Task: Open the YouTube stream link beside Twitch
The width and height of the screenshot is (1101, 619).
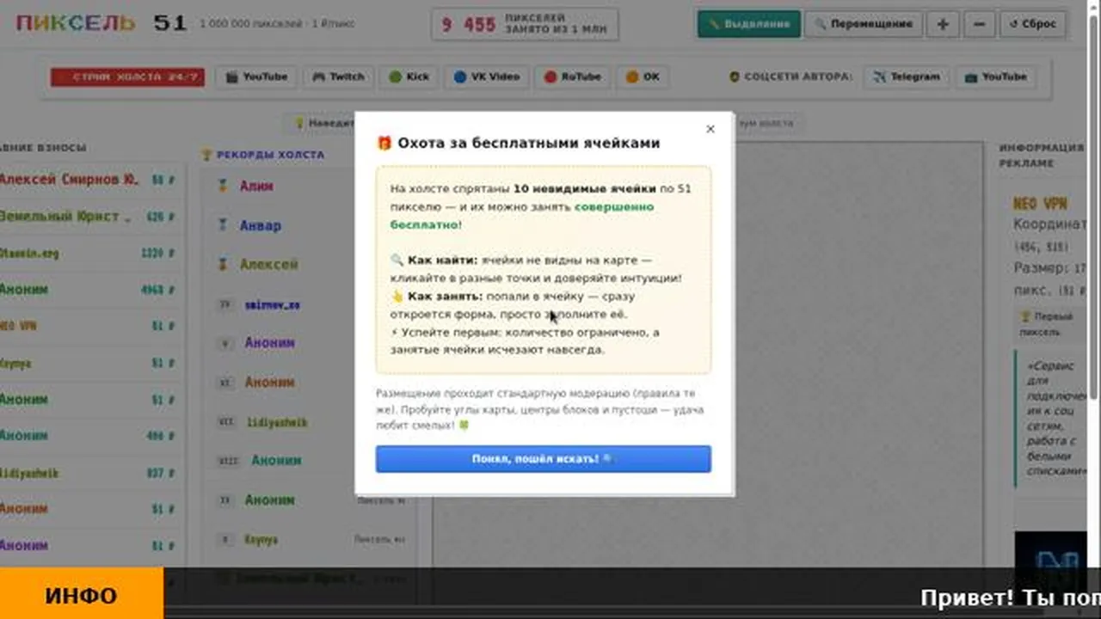Action: [256, 77]
